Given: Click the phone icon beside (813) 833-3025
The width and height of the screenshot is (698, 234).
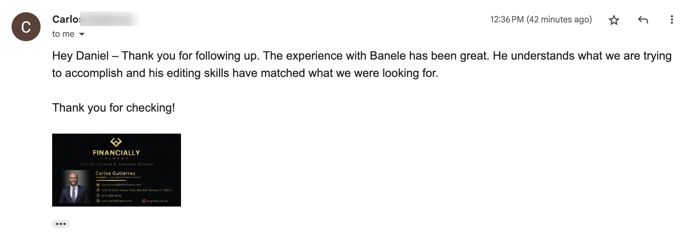Looking at the screenshot, I should tap(98, 195).
